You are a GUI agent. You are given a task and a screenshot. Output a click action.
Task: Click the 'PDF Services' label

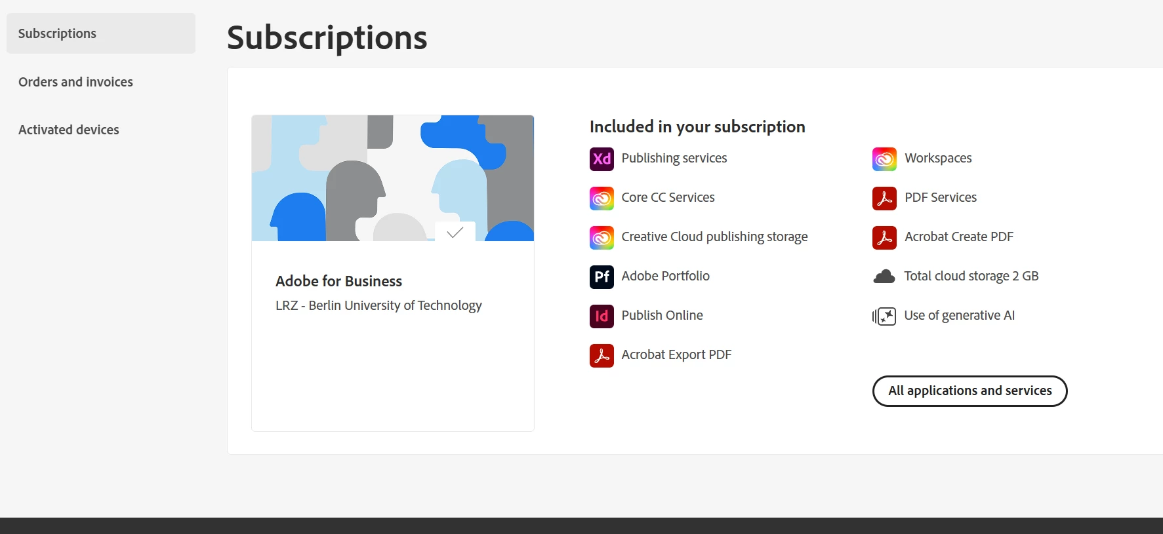click(x=941, y=197)
